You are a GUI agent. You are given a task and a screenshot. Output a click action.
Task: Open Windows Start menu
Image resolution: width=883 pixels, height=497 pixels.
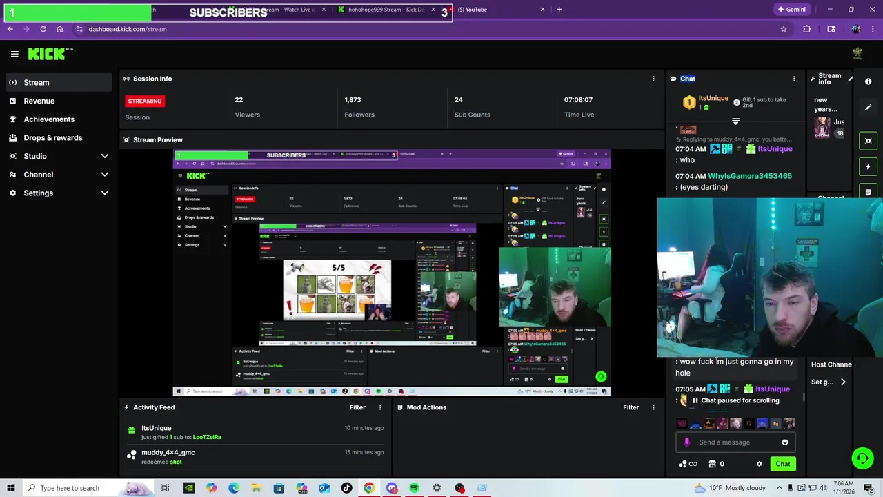(x=11, y=488)
